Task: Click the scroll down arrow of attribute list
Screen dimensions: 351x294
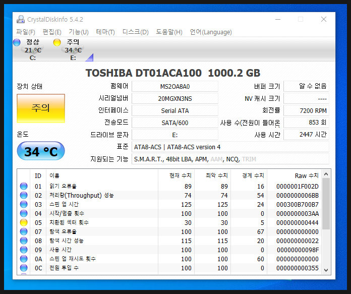Action: [326, 270]
